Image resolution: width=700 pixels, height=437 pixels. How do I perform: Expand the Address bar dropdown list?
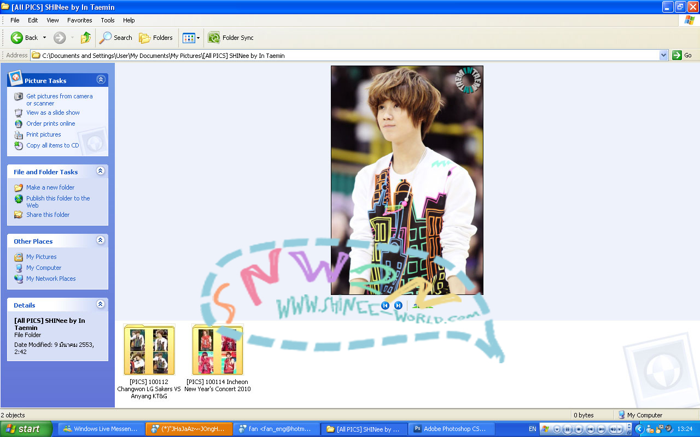(664, 55)
